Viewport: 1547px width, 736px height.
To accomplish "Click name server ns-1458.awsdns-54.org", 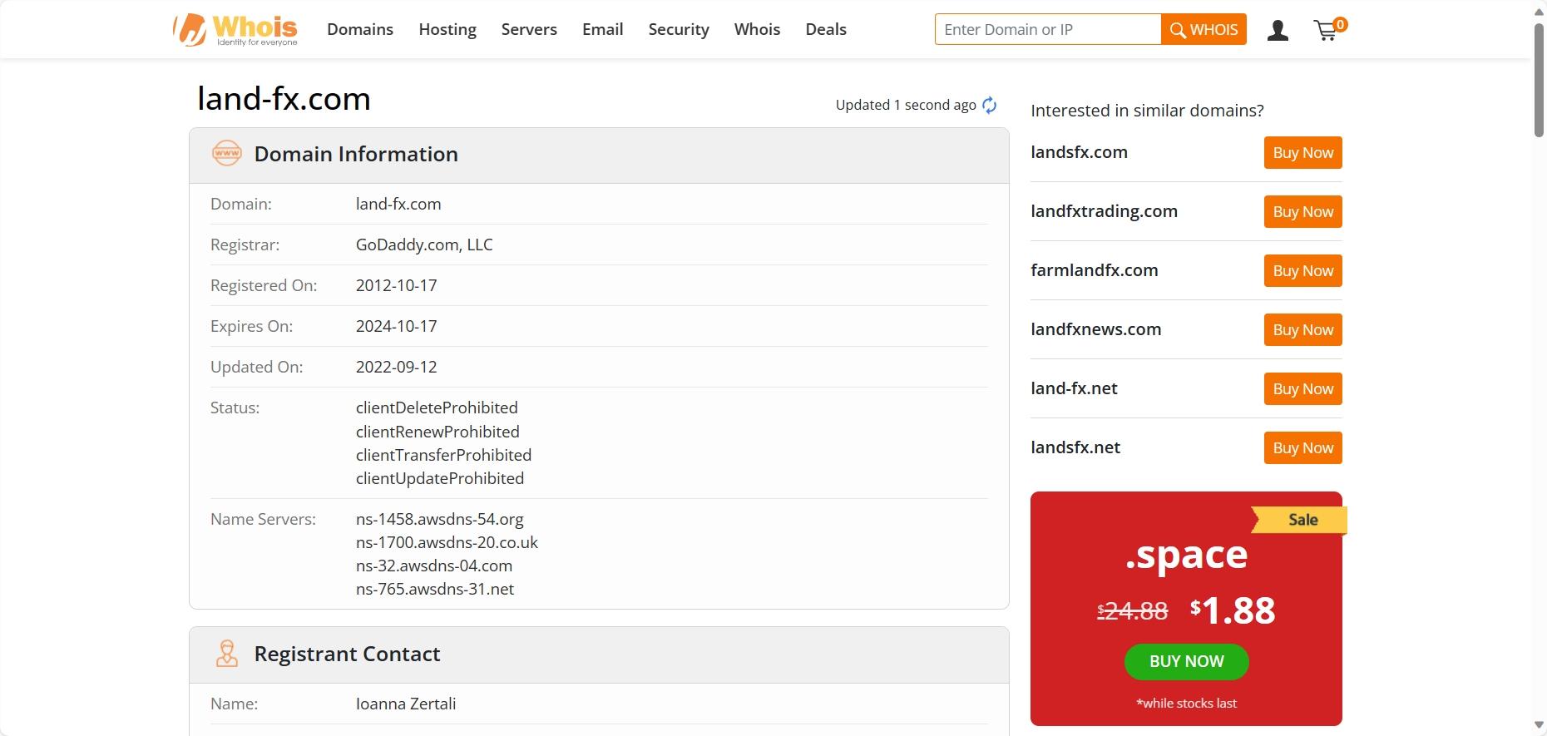I will [x=439, y=519].
